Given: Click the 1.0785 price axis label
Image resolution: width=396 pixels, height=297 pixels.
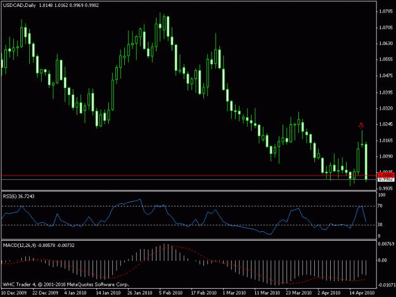Looking at the screenshot, I should tap(386, 11).
